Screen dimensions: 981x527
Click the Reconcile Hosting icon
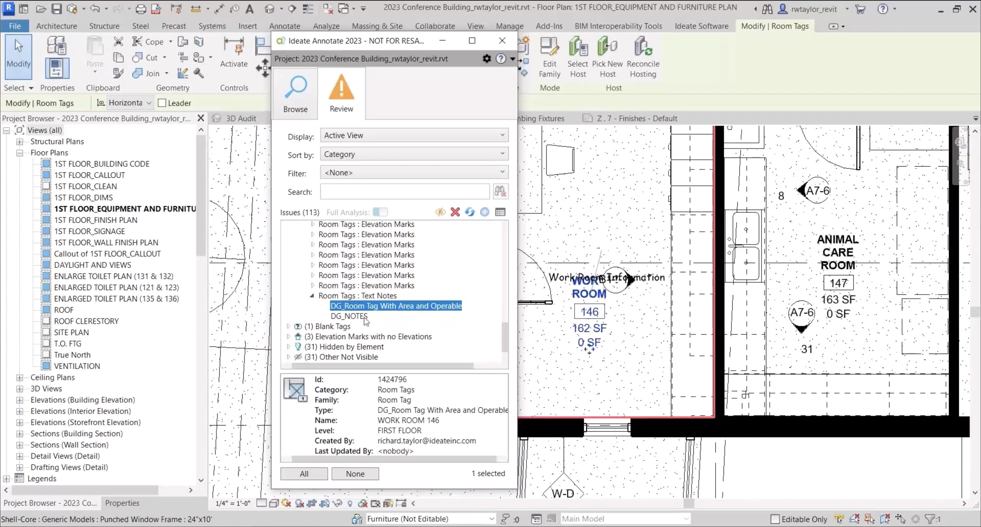coord(643,57)
